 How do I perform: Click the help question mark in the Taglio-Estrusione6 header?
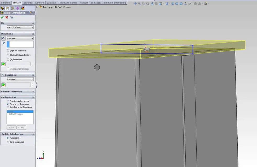click(x=33, y=13)
